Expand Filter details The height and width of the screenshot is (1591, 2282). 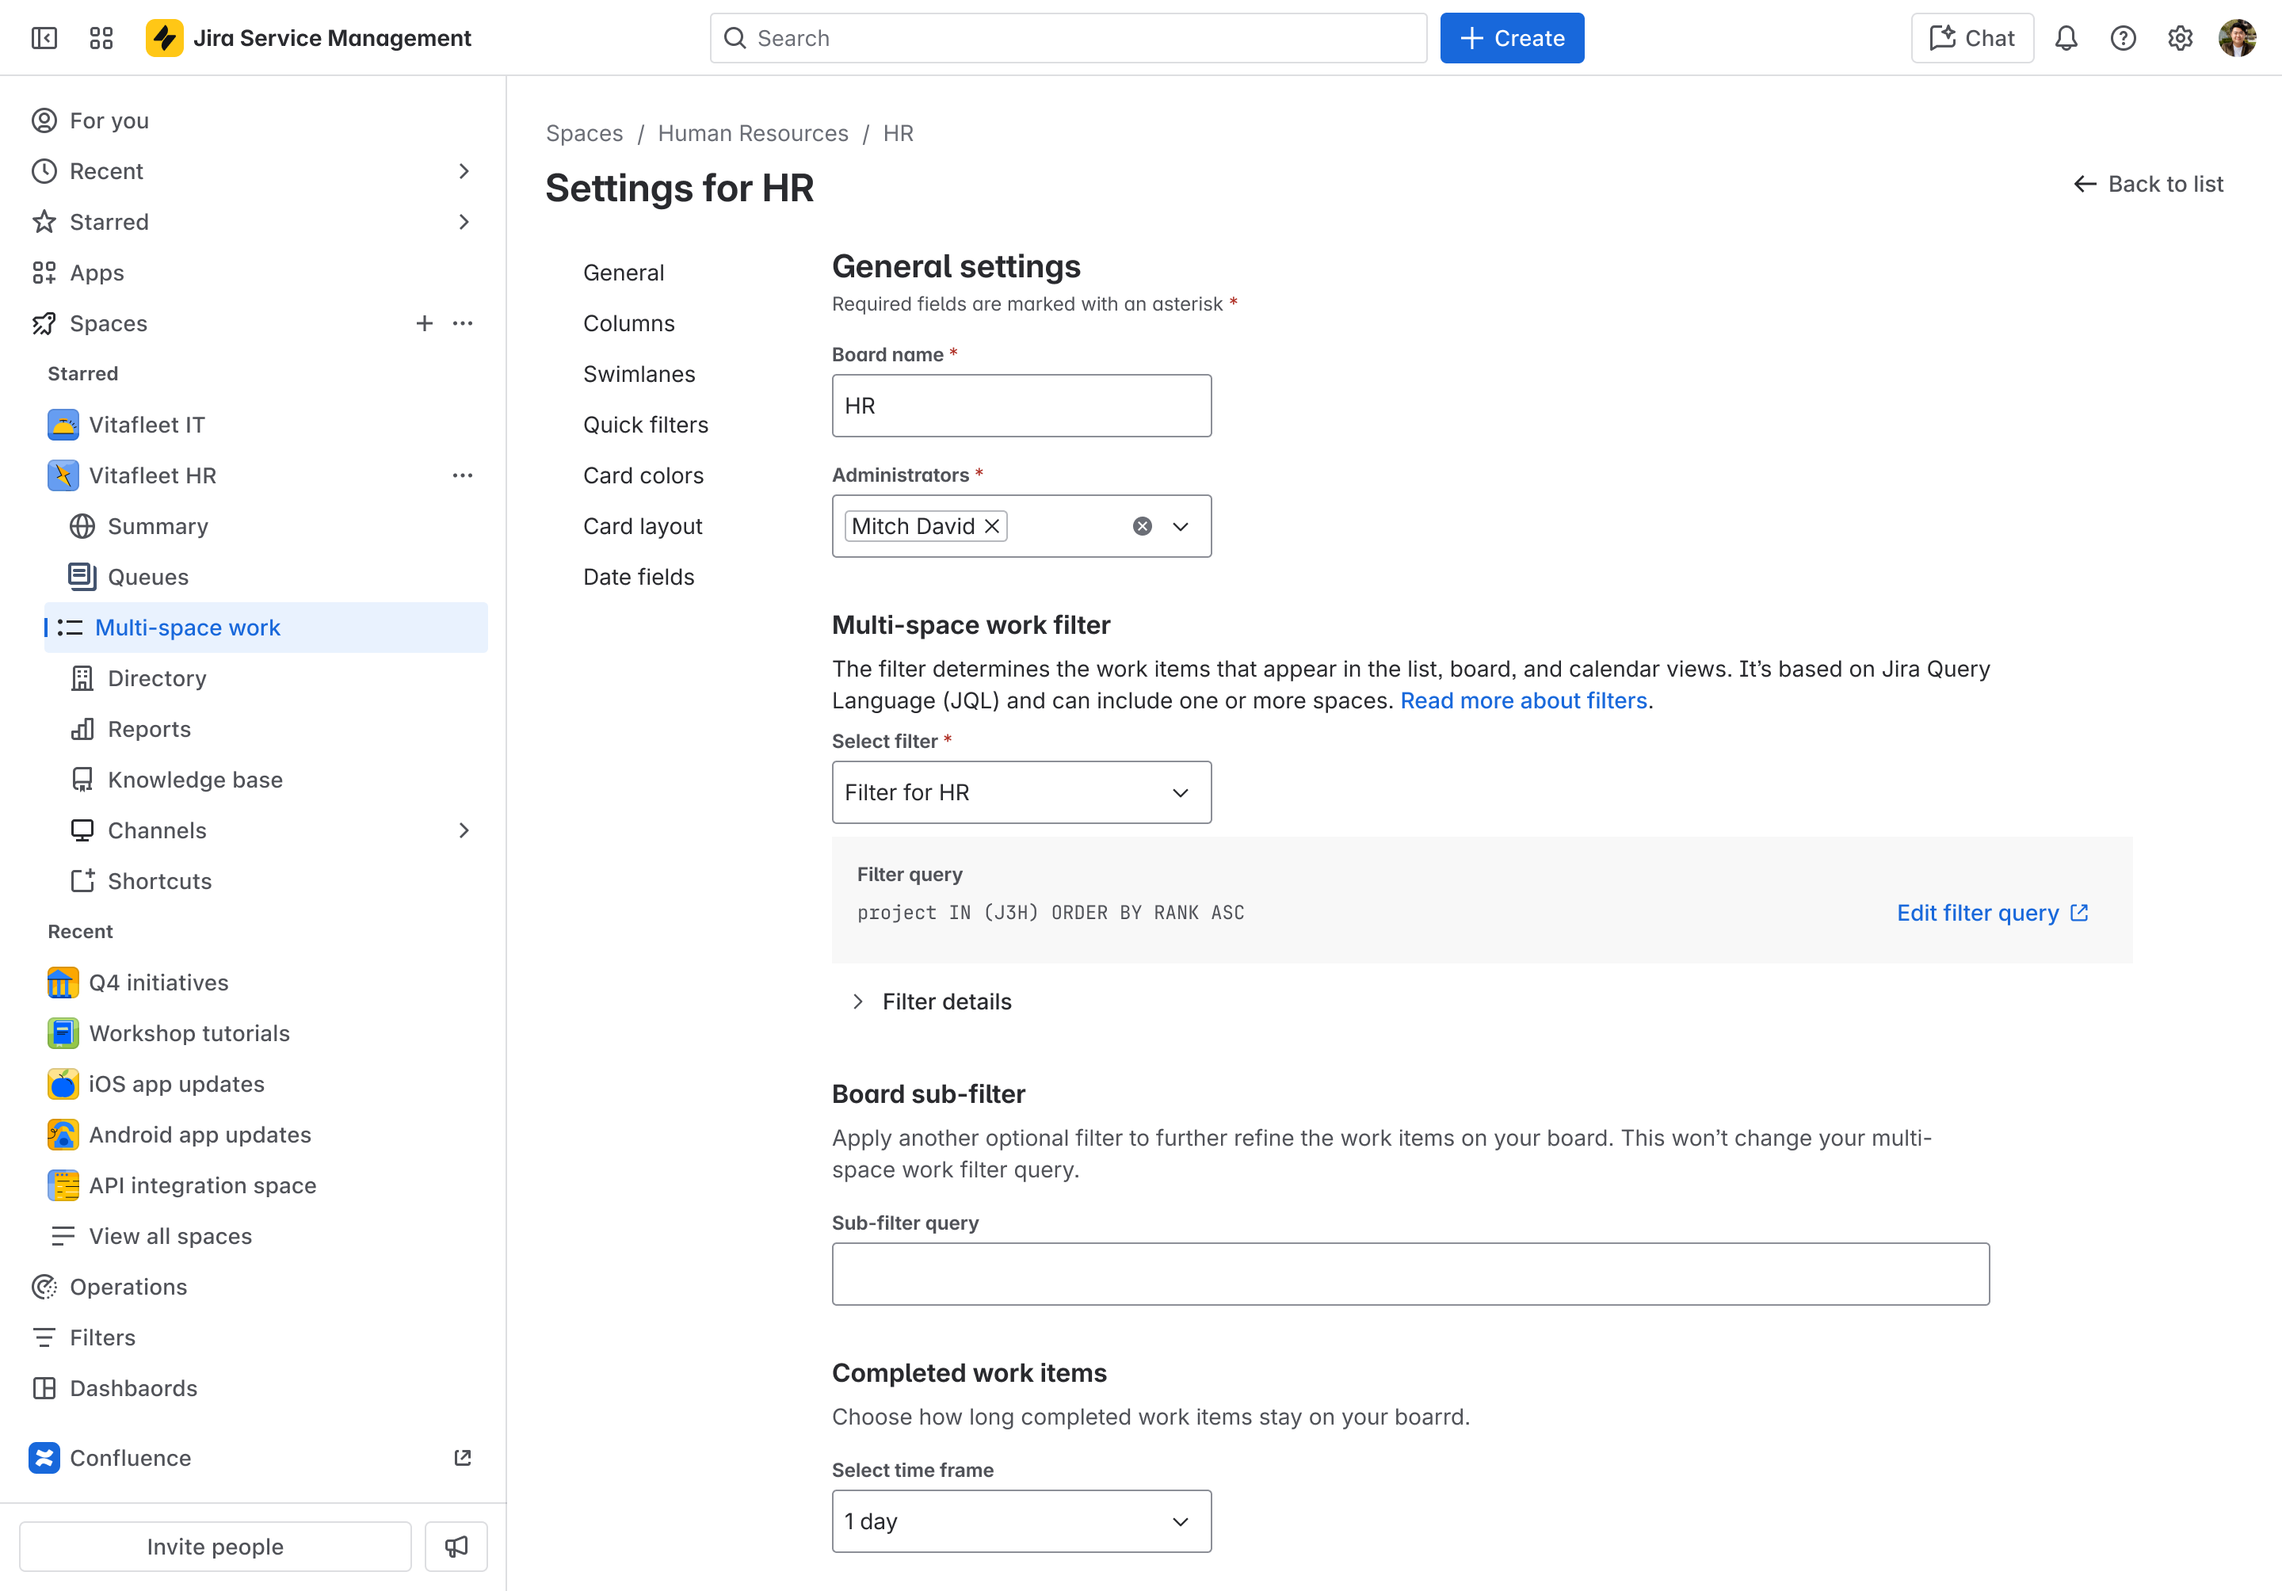pos(930,1001)
